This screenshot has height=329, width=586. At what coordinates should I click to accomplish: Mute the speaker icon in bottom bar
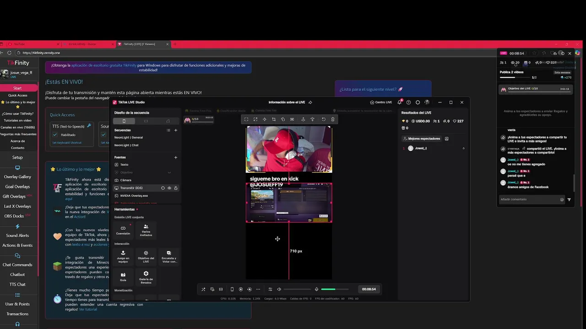click(x=279, y=289)
